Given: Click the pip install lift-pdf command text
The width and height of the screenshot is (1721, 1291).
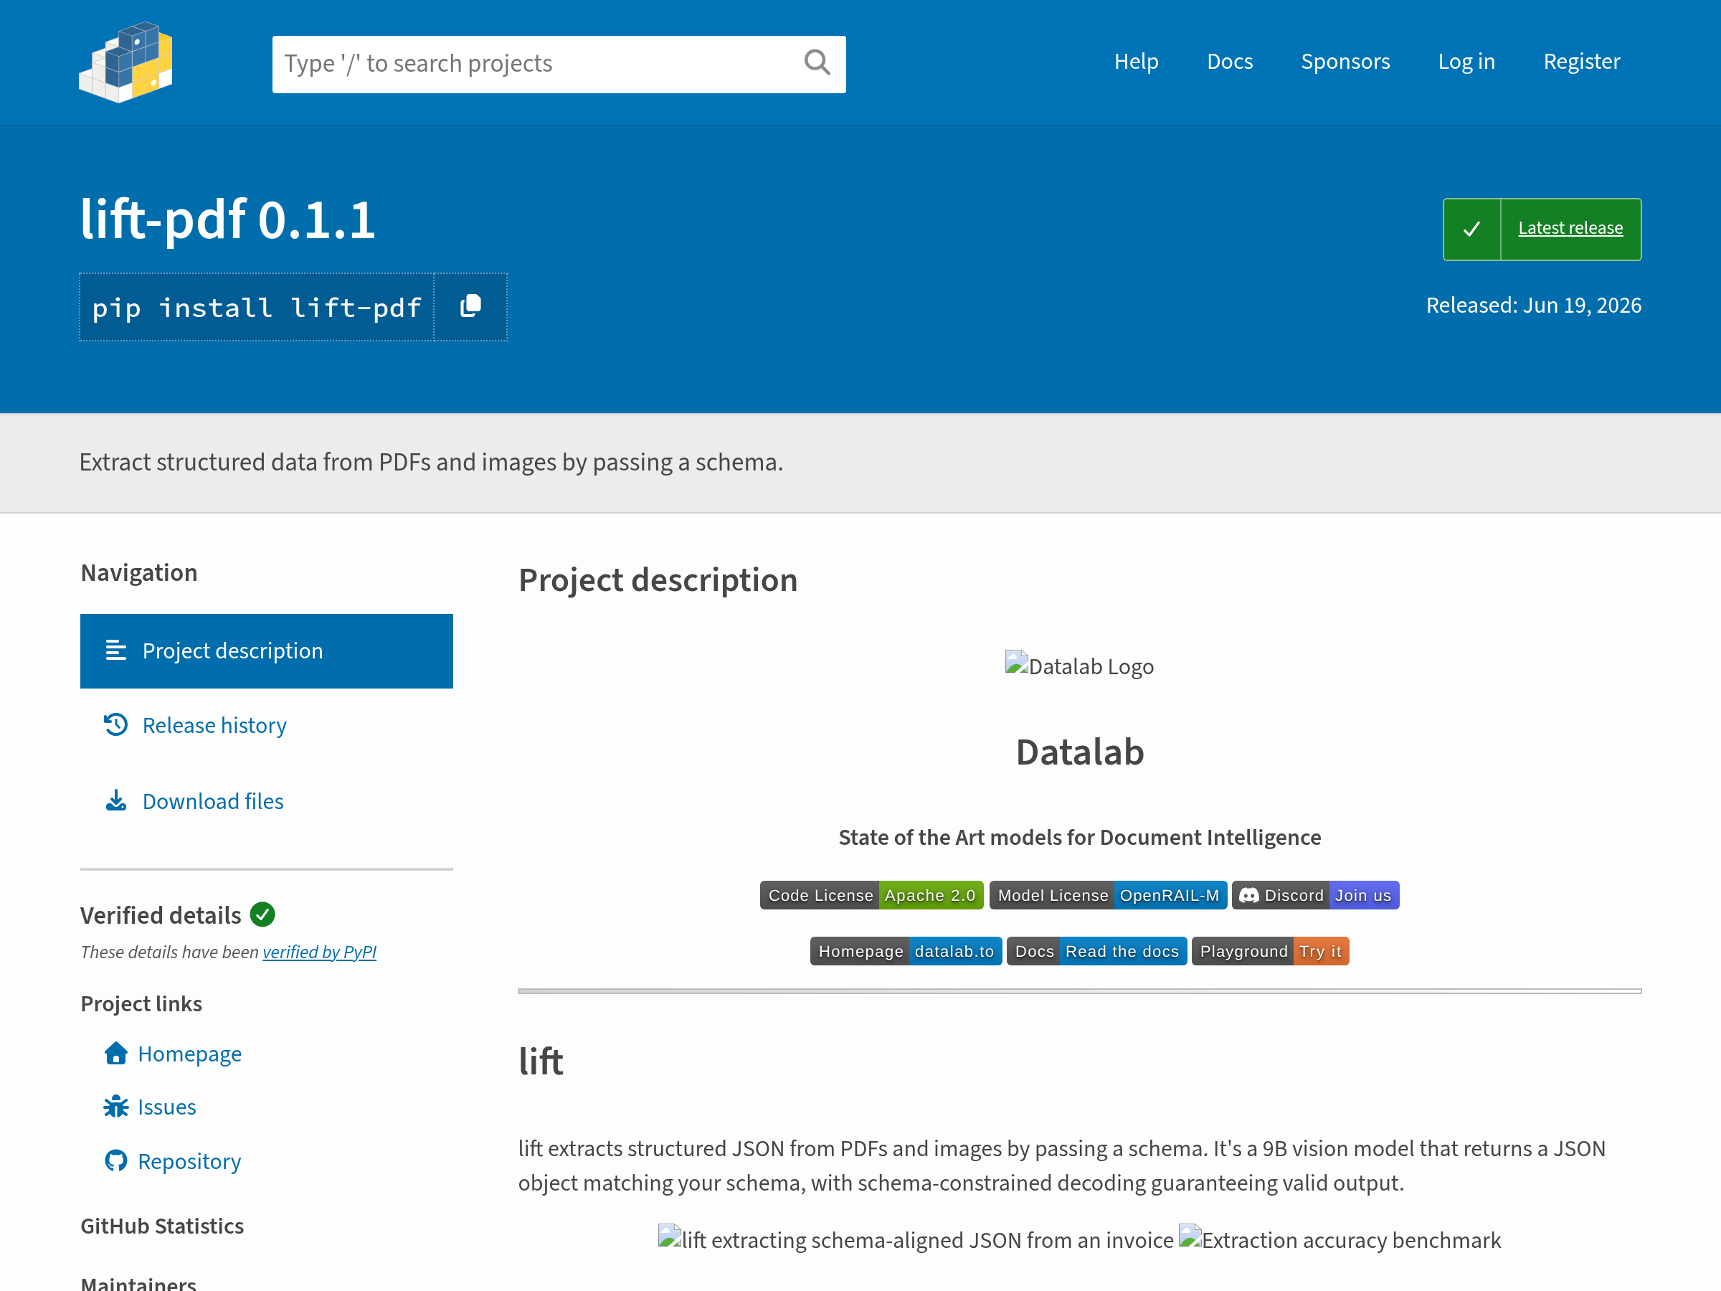Looking at the screenshot, I should coord(257,308).
